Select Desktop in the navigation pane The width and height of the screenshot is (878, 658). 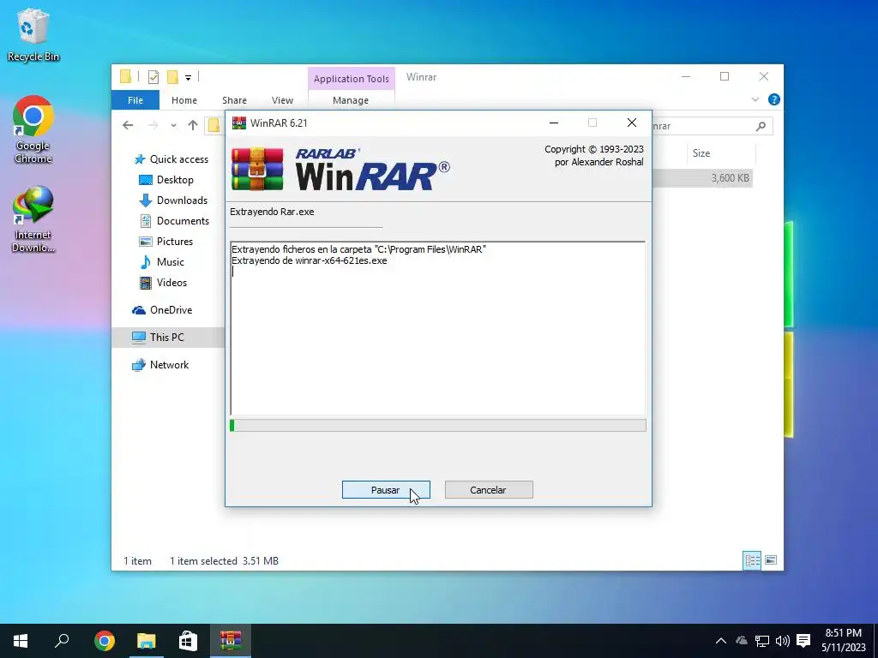point(165,180)
